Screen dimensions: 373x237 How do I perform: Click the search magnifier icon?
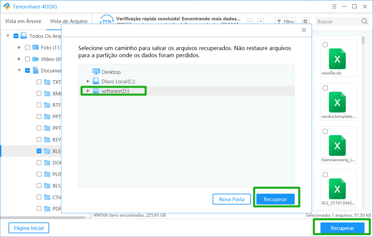point(365,21)
